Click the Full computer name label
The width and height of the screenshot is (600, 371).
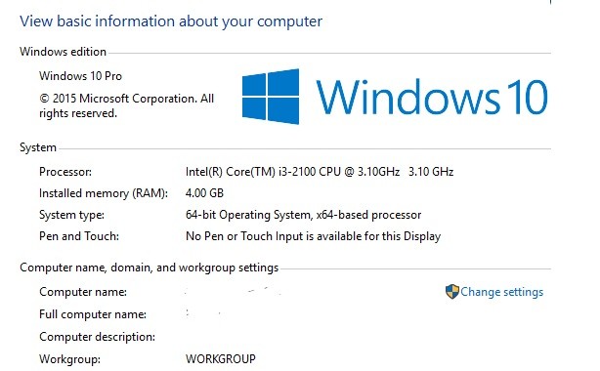tap(93, 314)
